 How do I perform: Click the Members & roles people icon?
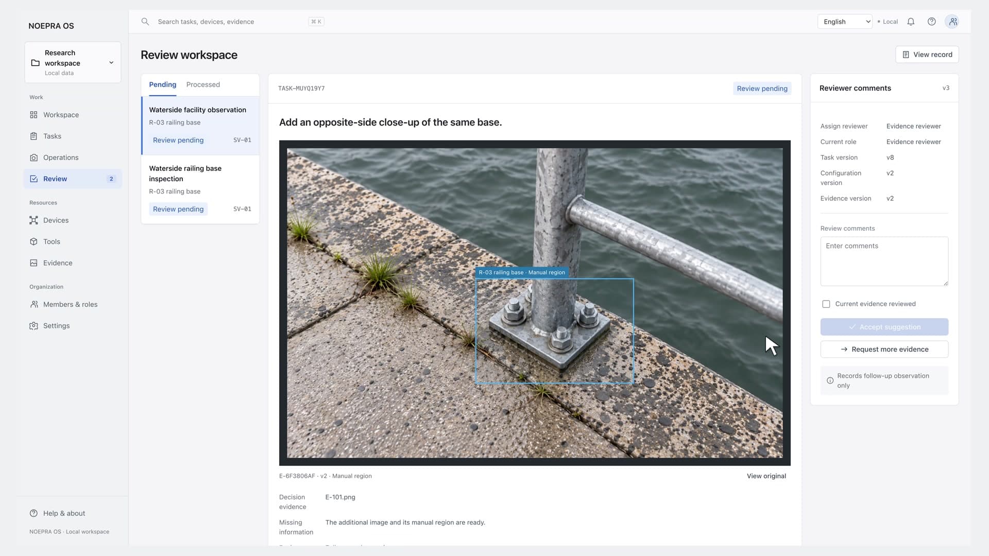[33, 304]
